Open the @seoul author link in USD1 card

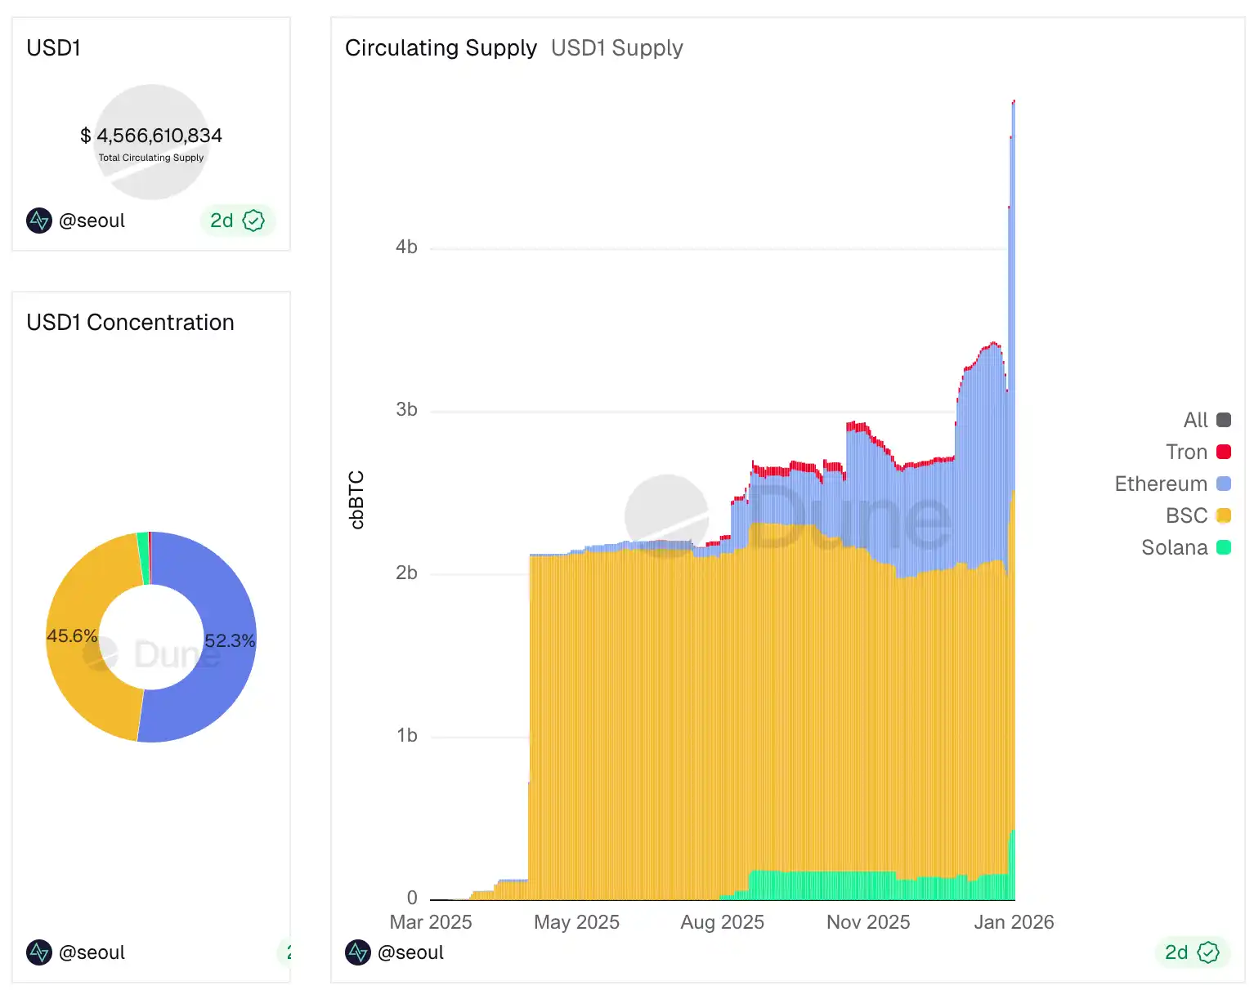click(x=92, y=221)
